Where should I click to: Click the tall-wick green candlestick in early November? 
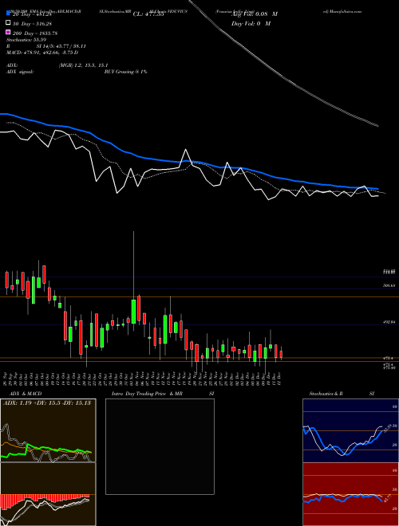pos(134,312)
